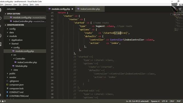Click the PHP icon beside Module.php
Viewport: 183px width, 103px height.
pyautogui.click(x=13, y=66)
